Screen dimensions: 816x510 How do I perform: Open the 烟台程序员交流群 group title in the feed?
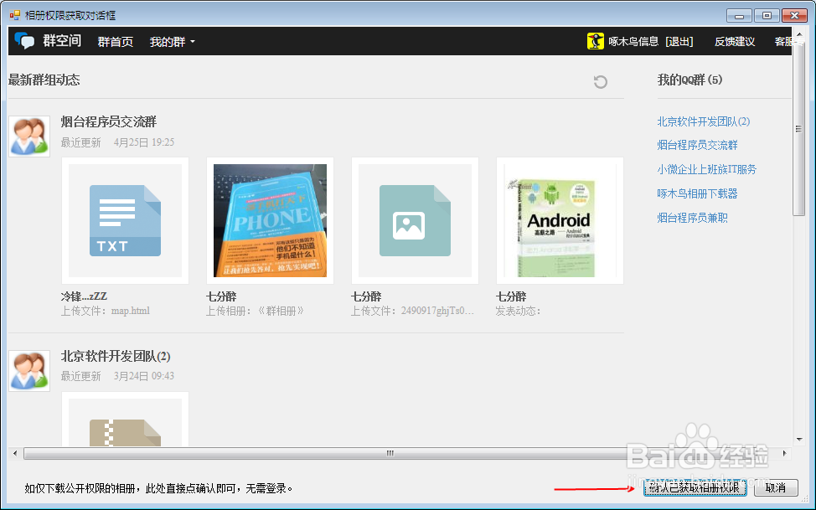[x=109, y=121]
